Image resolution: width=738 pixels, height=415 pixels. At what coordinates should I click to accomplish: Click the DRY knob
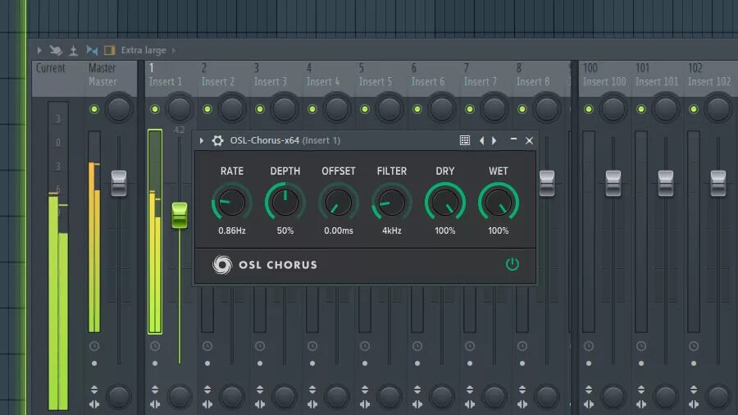click(444, 203)
